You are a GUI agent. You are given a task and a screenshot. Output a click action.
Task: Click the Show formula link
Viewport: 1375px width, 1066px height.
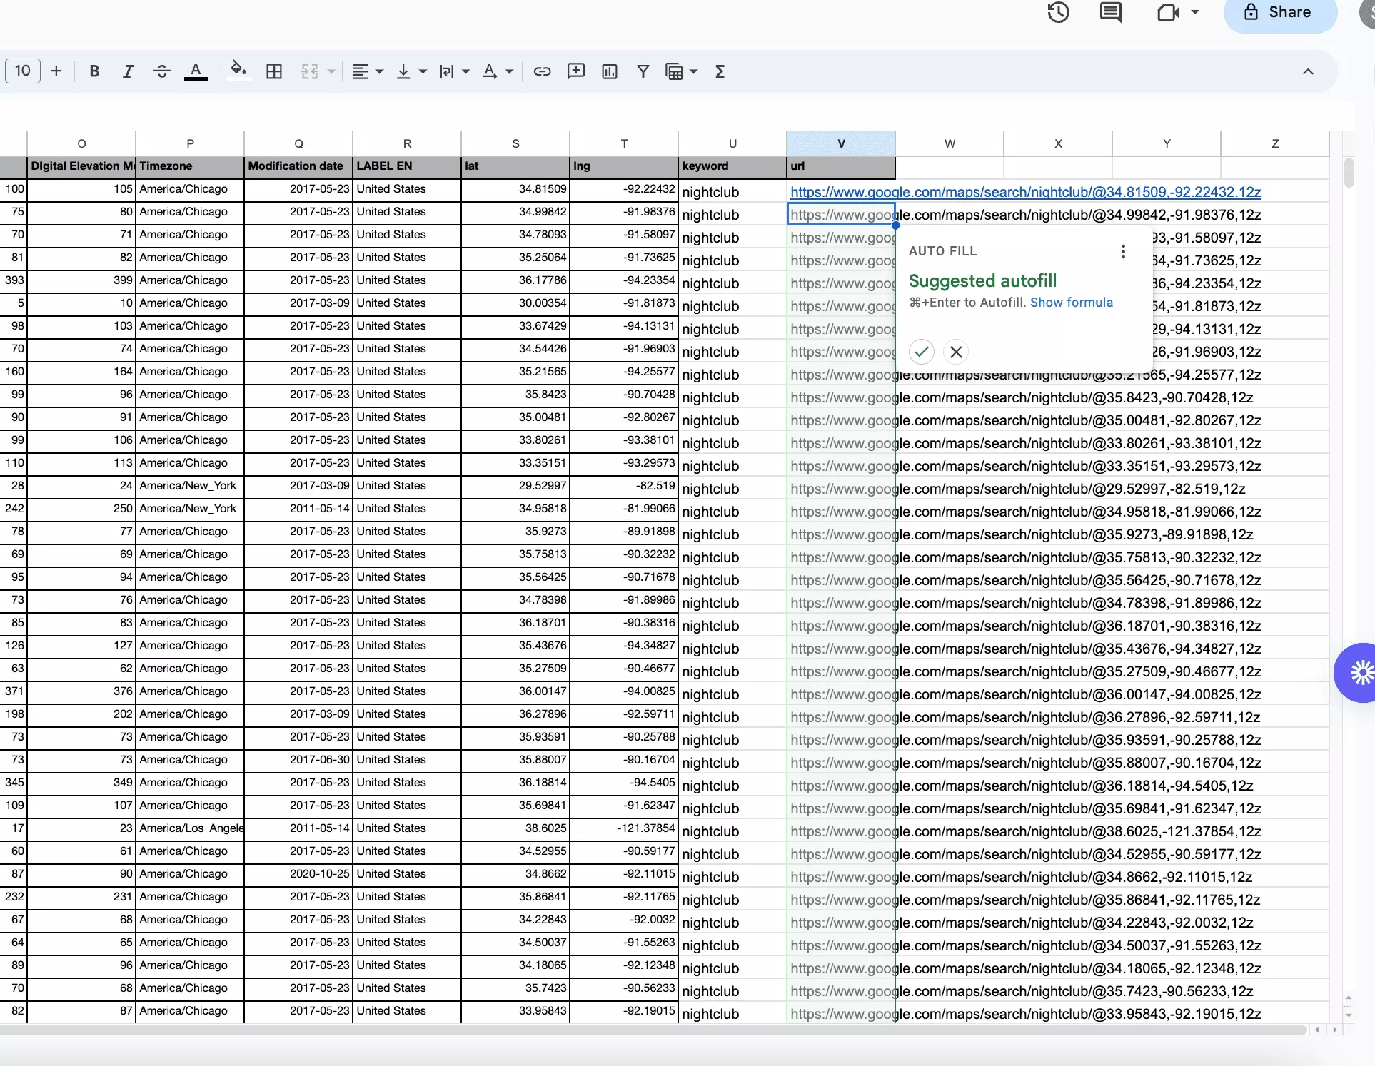pyautogui.click(x=1071, y=303)
